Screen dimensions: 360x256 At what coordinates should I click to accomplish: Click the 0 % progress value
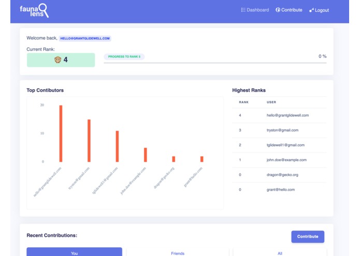click(x=322, y=56)
